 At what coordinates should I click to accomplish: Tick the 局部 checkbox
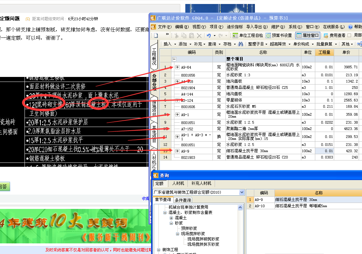(x=349, y=35)
